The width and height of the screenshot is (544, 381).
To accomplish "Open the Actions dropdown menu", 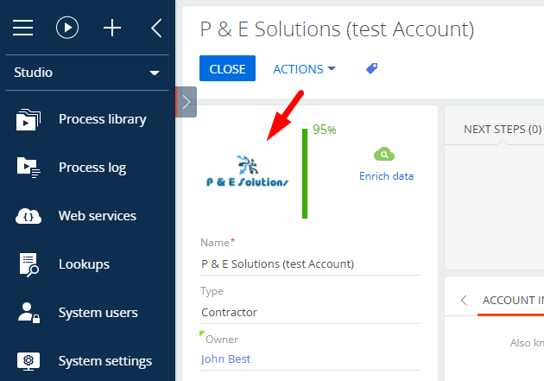I will (304, 69).
